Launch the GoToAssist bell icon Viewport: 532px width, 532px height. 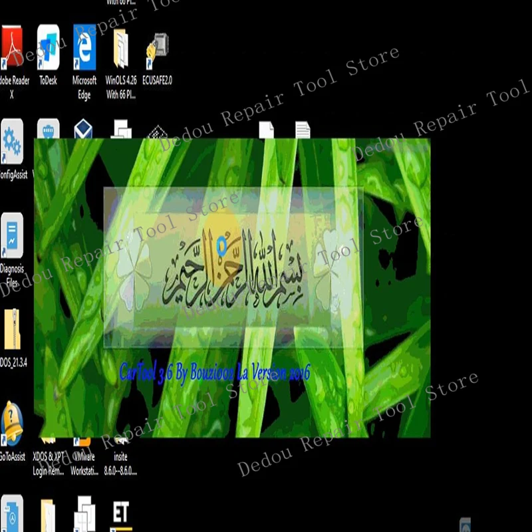pos(12,424)
